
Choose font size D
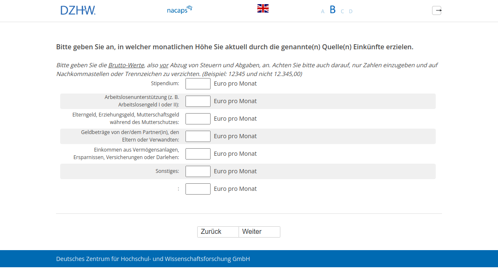coord(351,11)
